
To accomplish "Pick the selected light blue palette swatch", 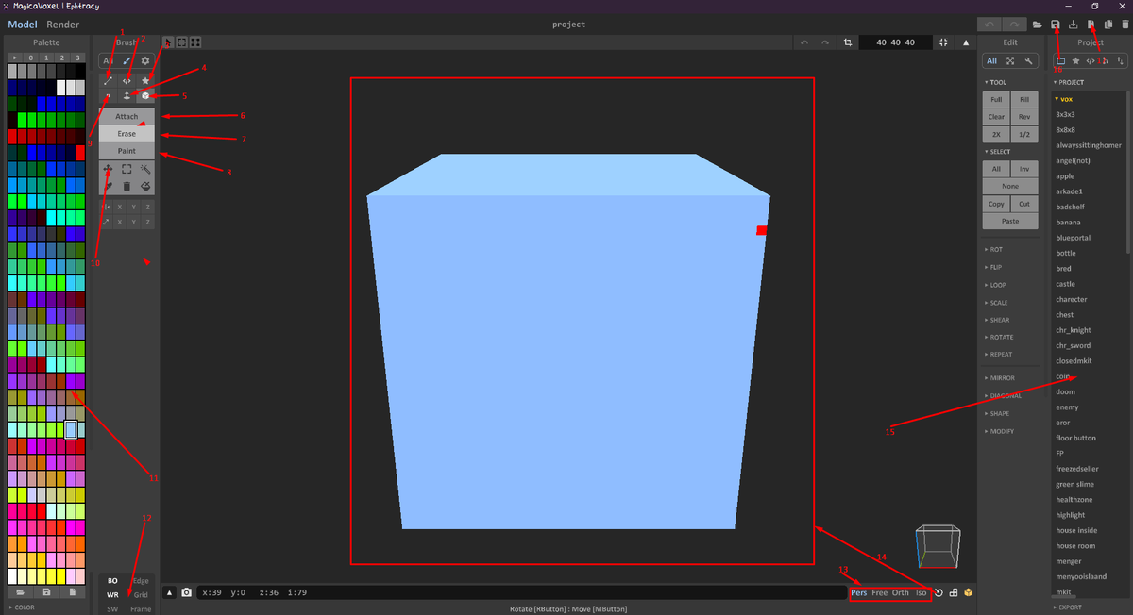I will tap(71, 429).
